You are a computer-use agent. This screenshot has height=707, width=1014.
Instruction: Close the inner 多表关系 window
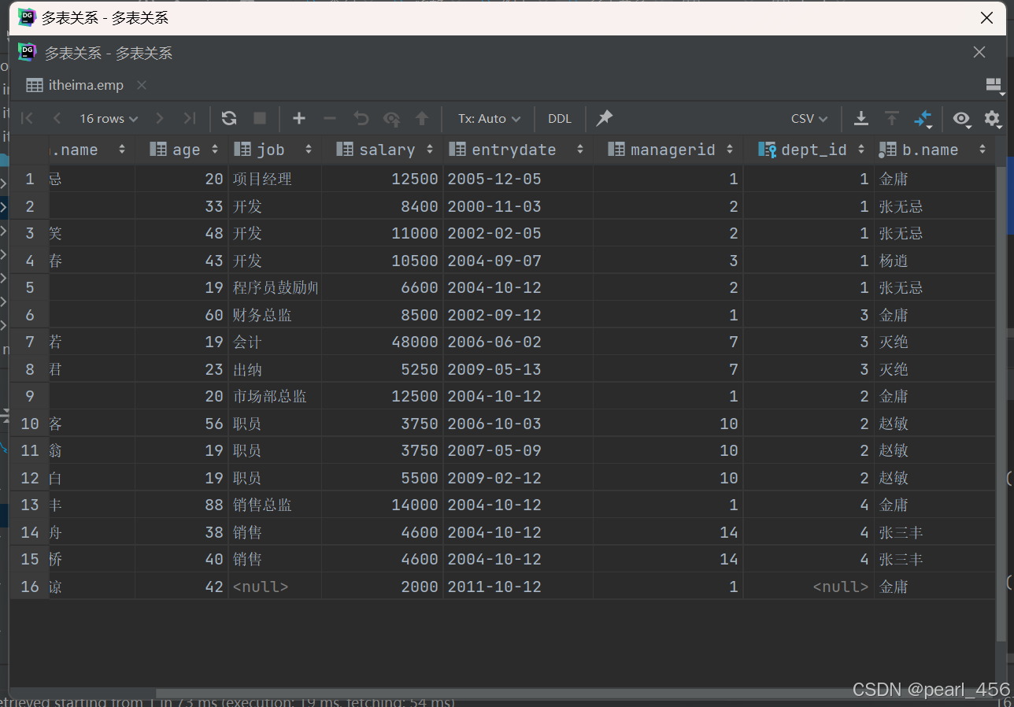pyautogui.click(x=979, y=52)
